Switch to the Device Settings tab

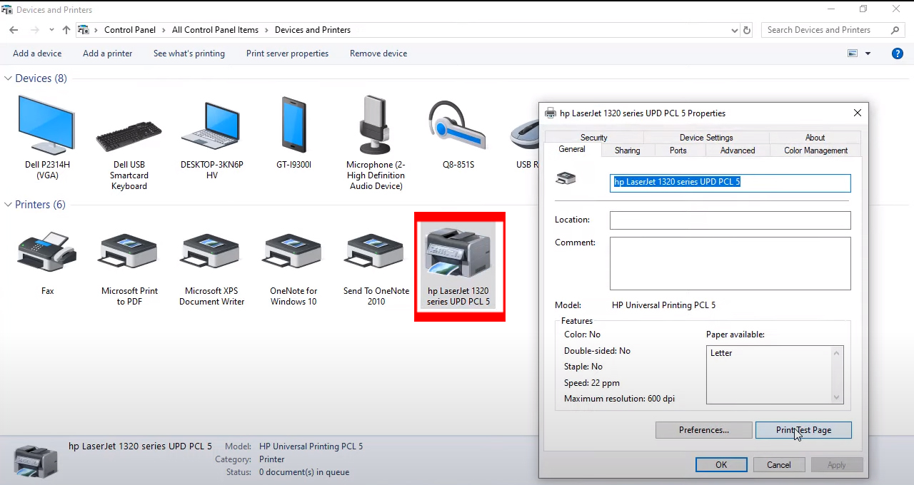coord(706,138)
